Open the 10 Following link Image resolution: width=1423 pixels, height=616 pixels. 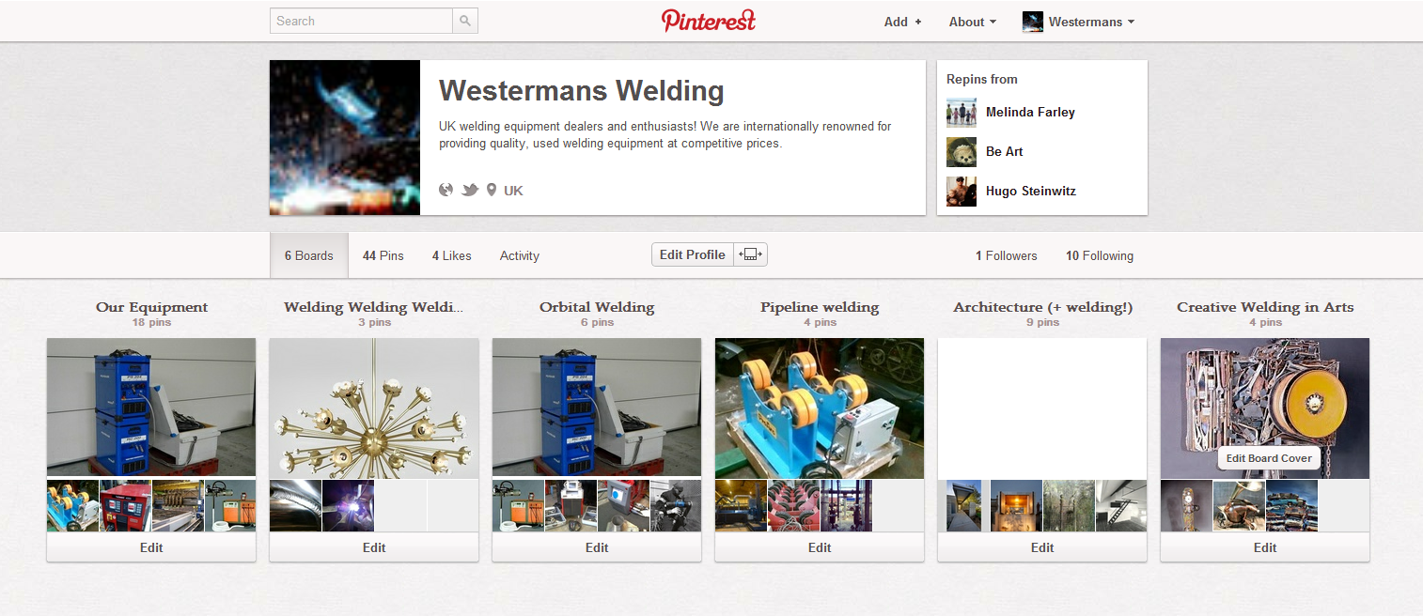click(x=1099, y=255)
